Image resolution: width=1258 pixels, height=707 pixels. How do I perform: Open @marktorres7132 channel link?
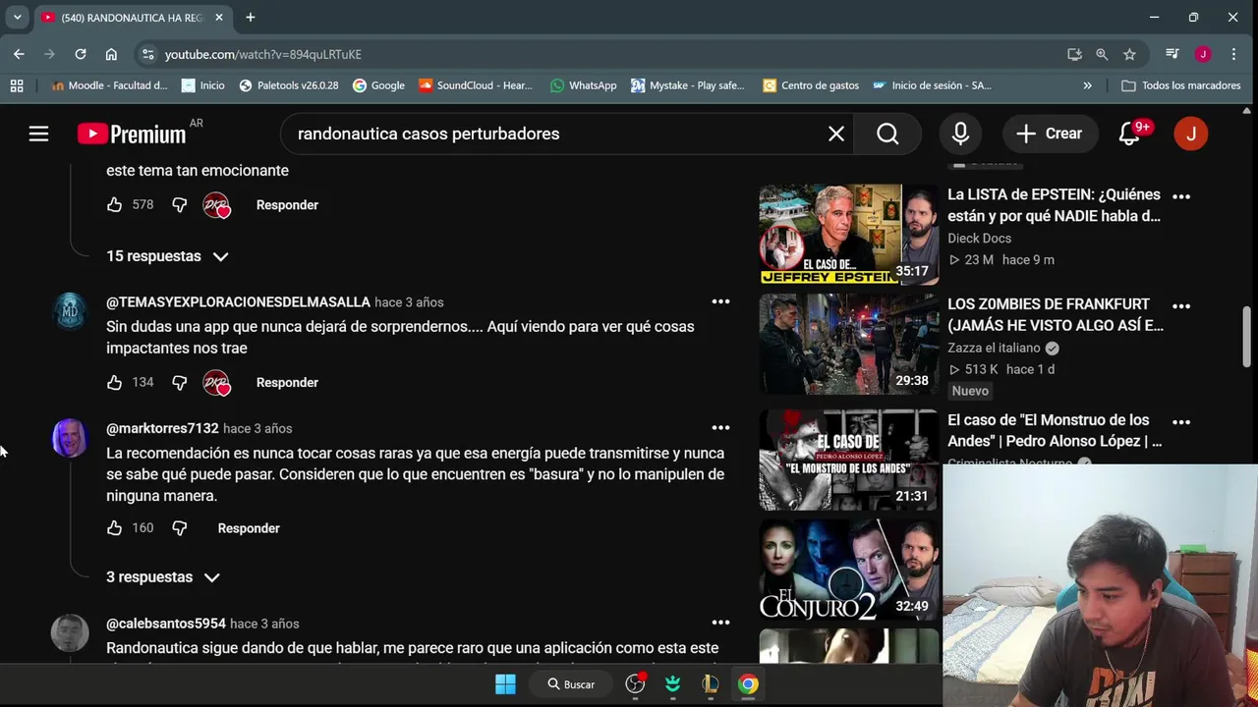click(162, 429)
